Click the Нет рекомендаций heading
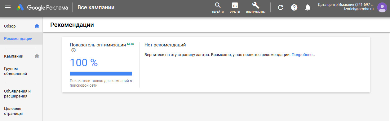The width and height of the screenshot is (390, 121). [x=165, y=45]
